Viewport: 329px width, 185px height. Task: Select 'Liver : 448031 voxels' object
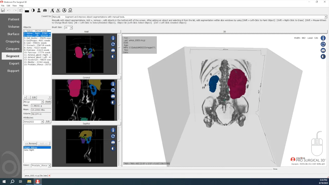tap(37, 43)
